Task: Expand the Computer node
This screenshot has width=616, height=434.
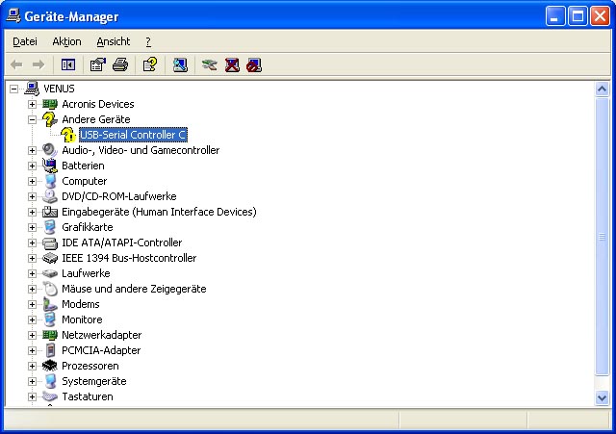Action: coord(32,181)
